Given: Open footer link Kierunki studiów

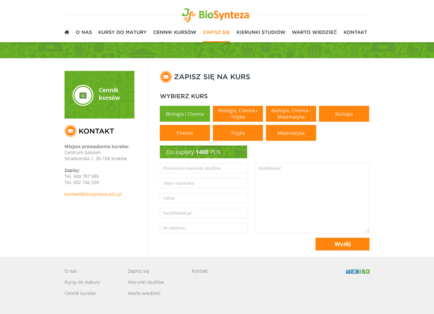Looking at the screenshot, I should 146,282.
